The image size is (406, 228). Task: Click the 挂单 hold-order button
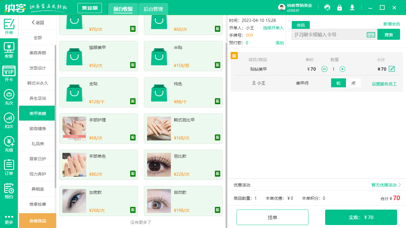coord(272,217)
